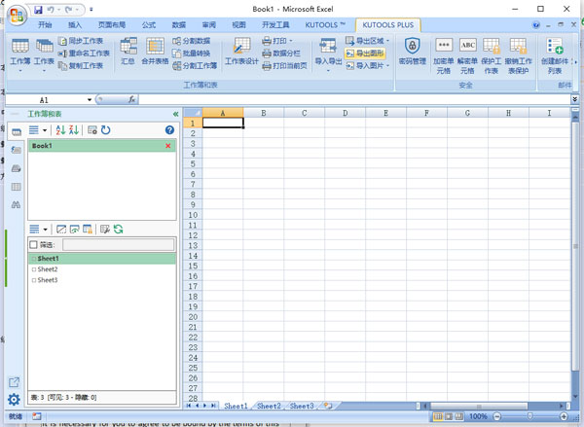584x427 pixels.
Task: Click the 密码管理 password manager icon
Action: 412,52
